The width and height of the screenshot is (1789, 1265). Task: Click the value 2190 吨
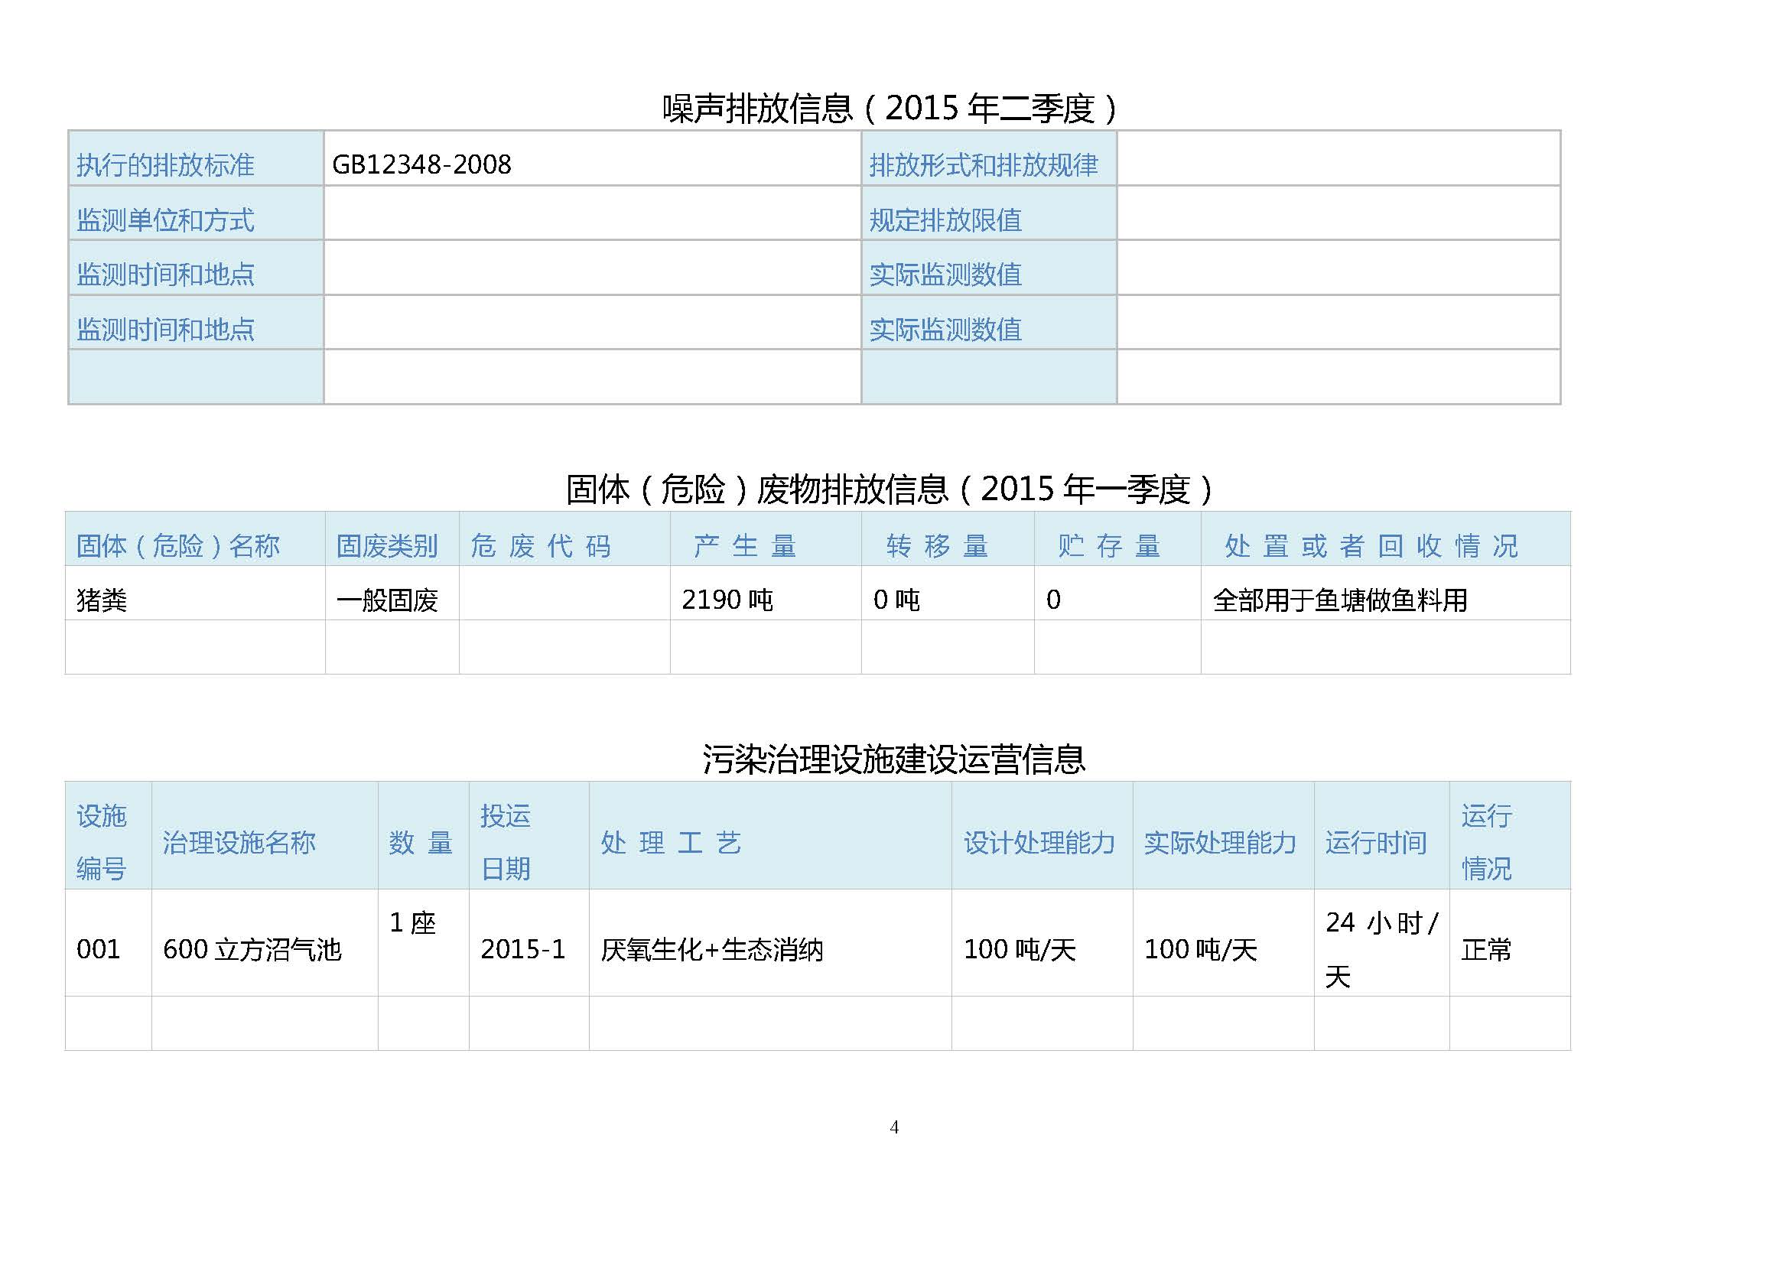(727, 600)
